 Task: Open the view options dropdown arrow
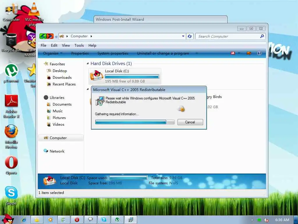[239, 53]
